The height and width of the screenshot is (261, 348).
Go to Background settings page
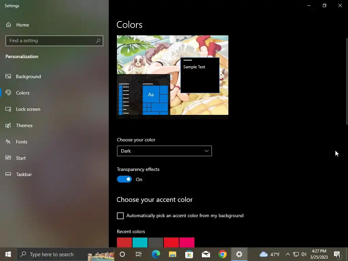coord(54,76)
